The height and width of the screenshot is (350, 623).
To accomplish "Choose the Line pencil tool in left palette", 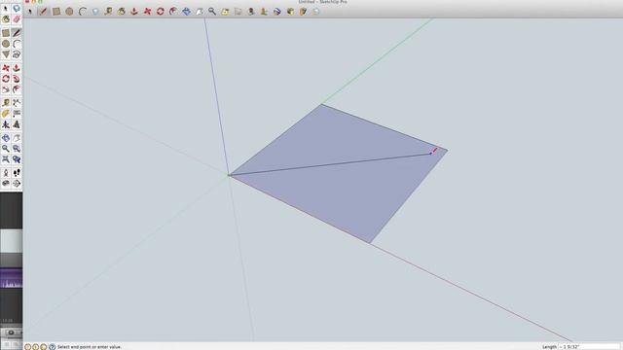I will pyautogui.click(x=17, y=33).
